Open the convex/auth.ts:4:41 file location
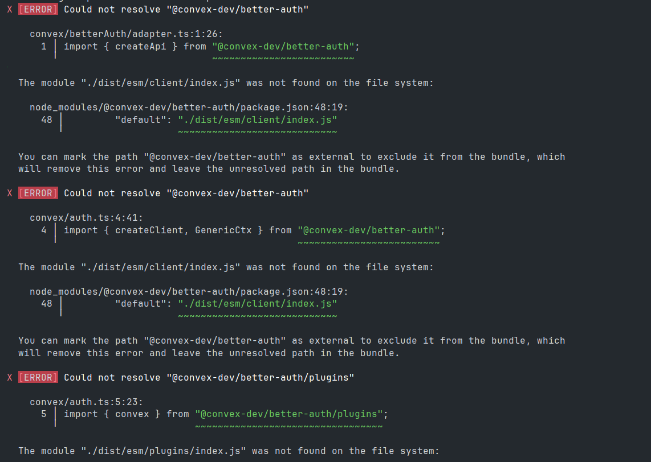 [x=86, y=217]
